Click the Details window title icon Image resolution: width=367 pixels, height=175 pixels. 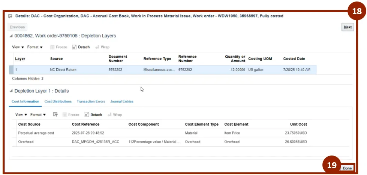click(10, 16)
